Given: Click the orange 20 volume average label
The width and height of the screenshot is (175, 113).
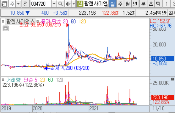Looking at the screenshot, I should 43,80.
